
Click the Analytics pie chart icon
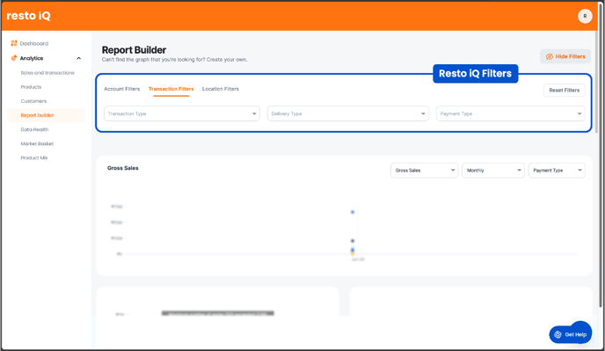coord(14,58)
